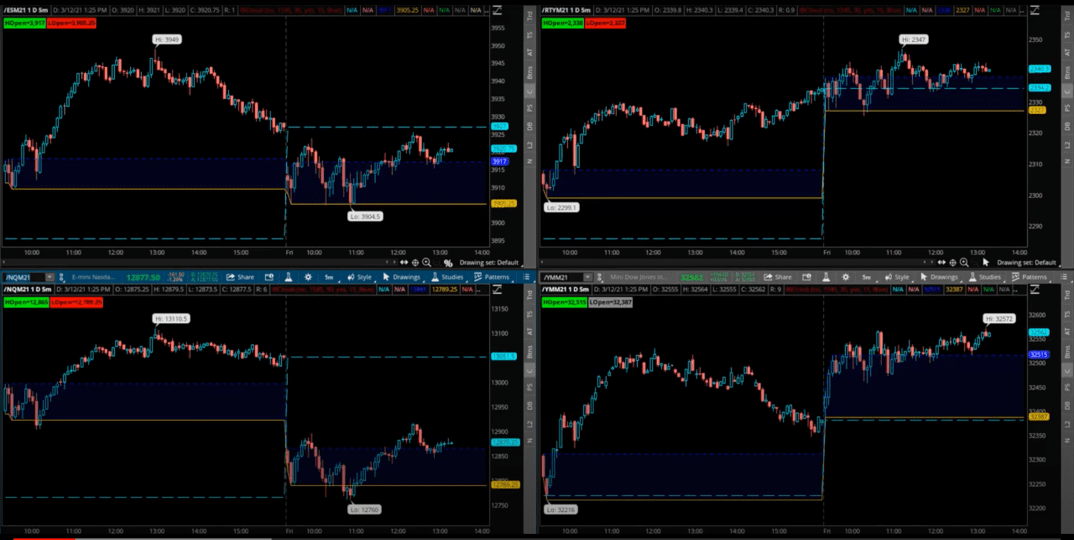This screenshot has width=1074, height=540.
Task: Toggle the price axis scale icon on /NQM21
Action: pos(497,289)
